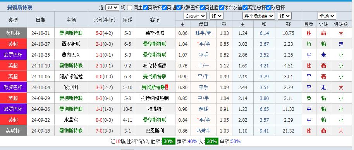Click the 两球 handicap in the 特温特 row
This screenshot has height=150, width=354.
203,109
